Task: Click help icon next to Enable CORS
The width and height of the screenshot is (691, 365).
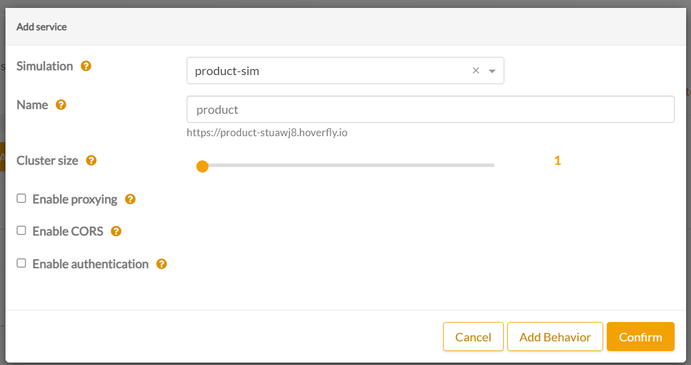Action: point(116,231)
